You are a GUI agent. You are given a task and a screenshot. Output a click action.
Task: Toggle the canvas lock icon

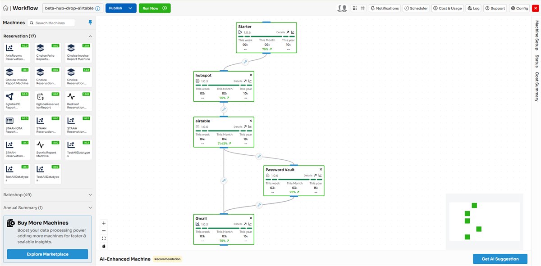coord(104,246)
